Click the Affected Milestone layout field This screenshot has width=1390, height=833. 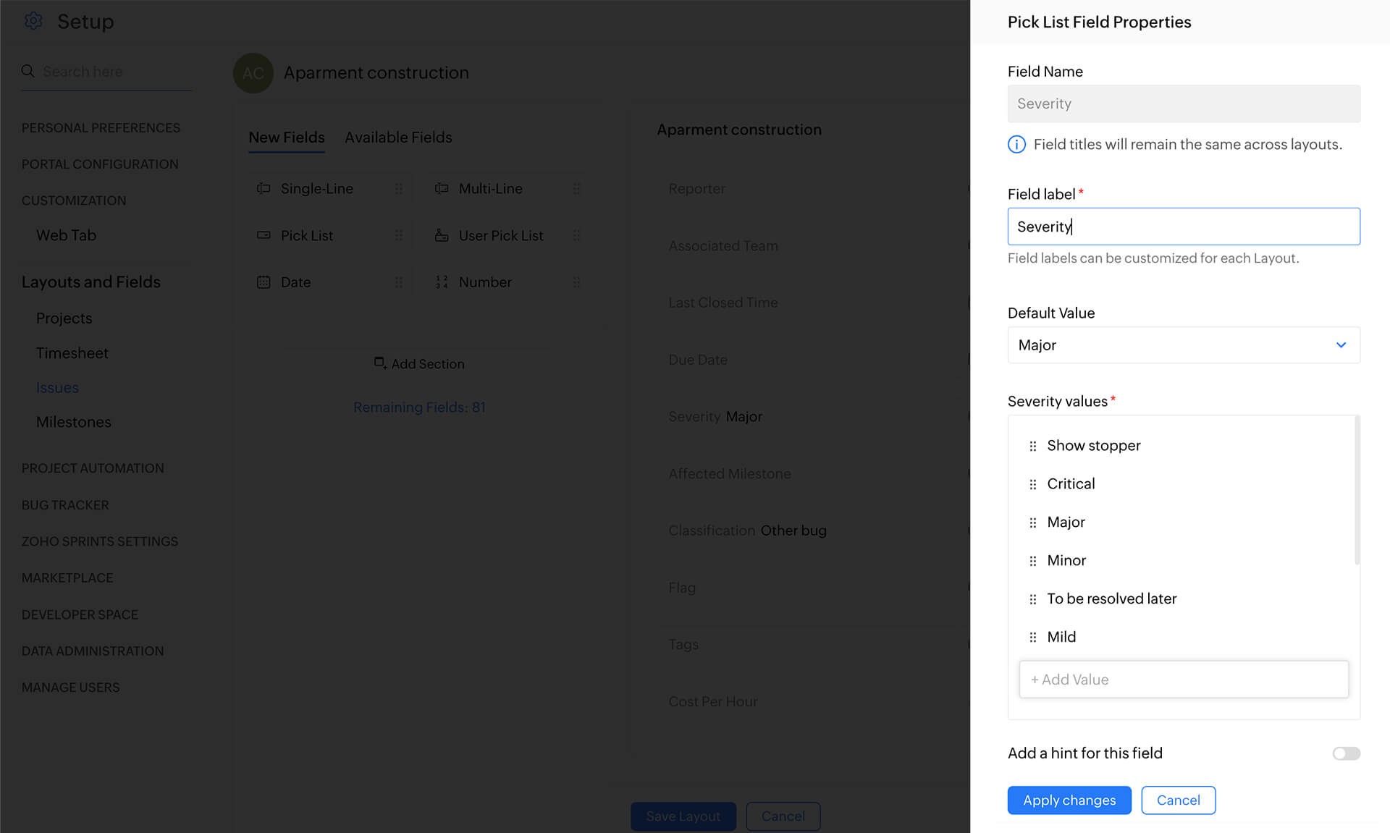(729, 474)
